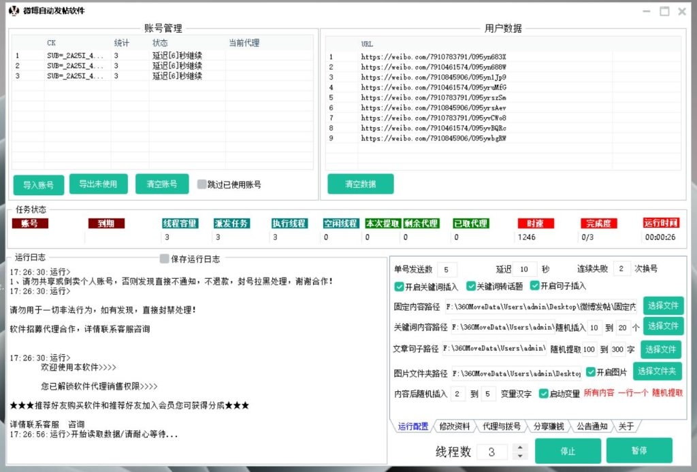Click the Weibo app icon in the title bar
This screenshot has height=472, width=697.
(x=12, y=11)
